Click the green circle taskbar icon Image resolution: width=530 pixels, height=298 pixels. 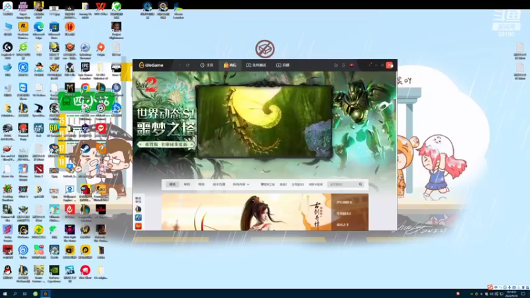pyautogui.click(x=35, y=294)
